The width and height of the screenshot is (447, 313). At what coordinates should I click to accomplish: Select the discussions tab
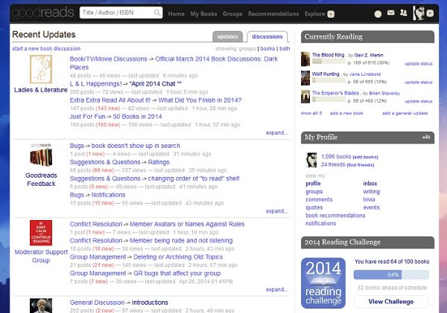click(x=267, y=36)
